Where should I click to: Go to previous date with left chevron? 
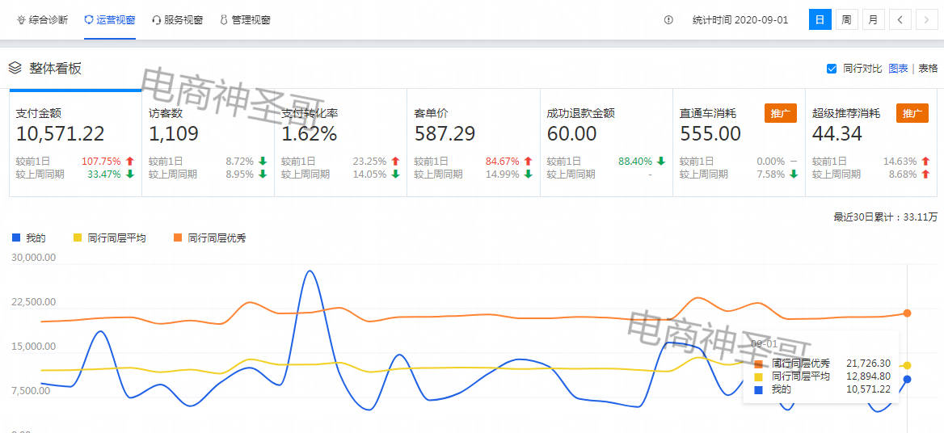click(900, 20)
